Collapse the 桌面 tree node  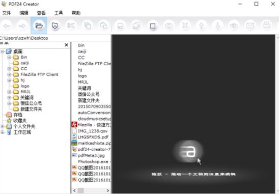[3, 51]
